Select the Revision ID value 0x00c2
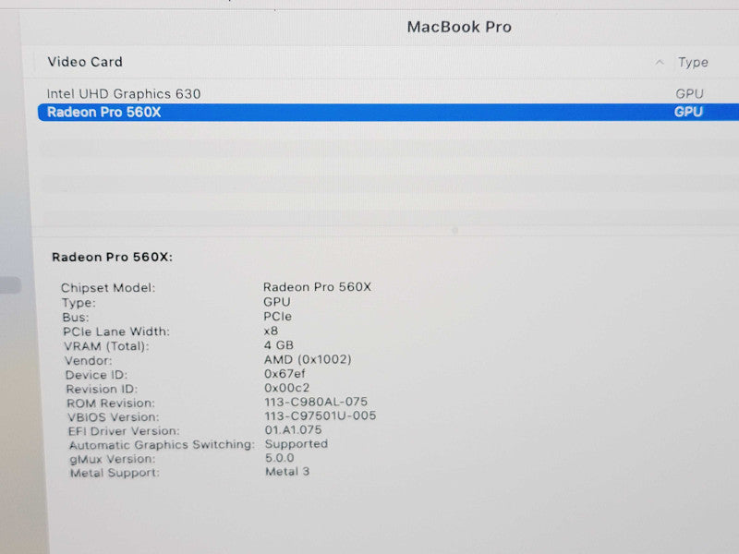 (x=287, y=388)
